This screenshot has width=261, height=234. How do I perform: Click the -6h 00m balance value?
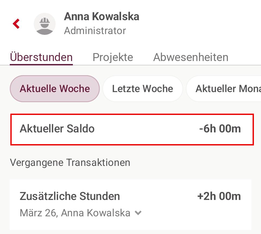coord(220,129)
